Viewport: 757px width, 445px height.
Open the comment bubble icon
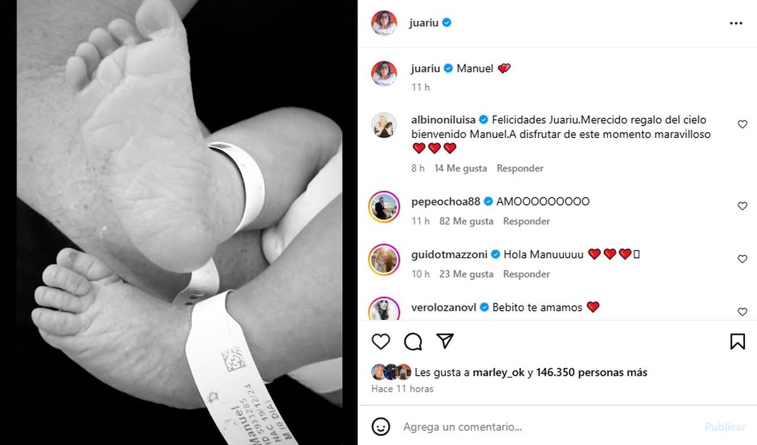[x=413, y=342]
